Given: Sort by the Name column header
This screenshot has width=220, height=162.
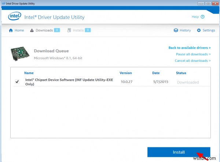Looking at the screenshot, I should tap(29, 73).
